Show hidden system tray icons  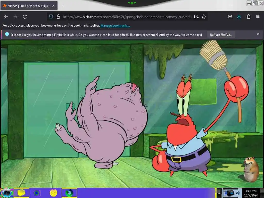pyautogui.click(x=219, y=193)
